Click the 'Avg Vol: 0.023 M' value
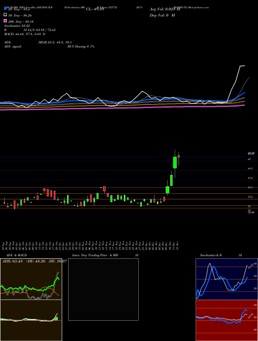Viewport: 258px width, 341px height. click(165, 9)
